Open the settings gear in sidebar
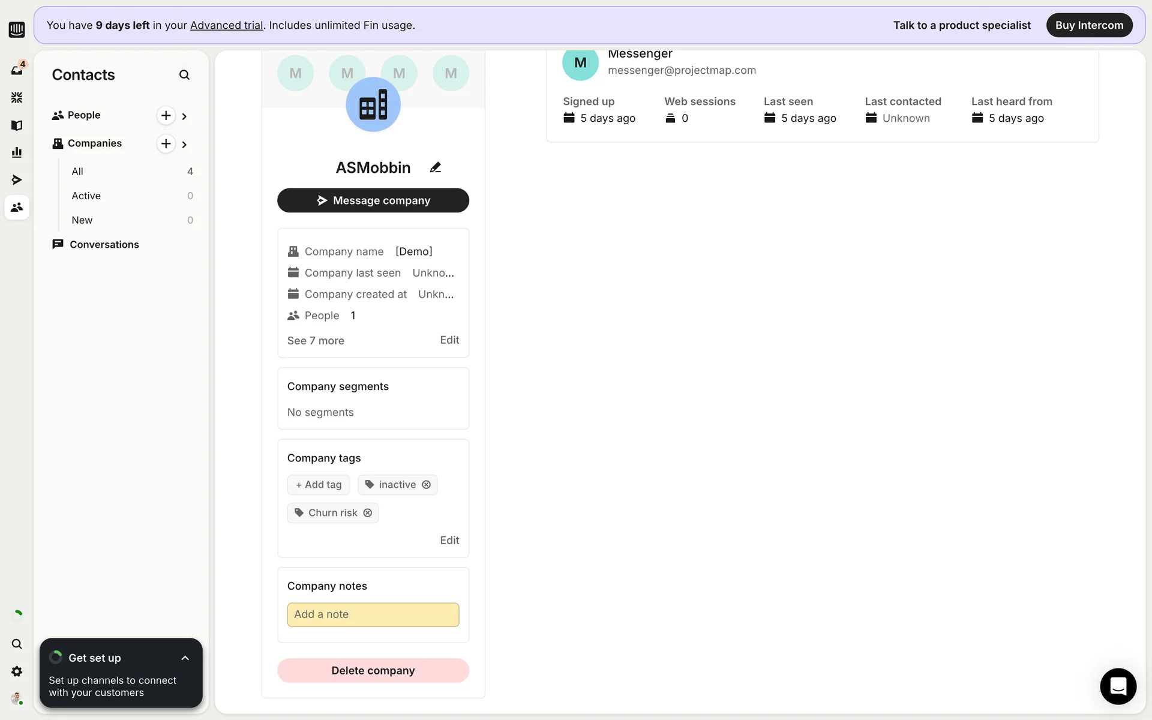Viewport: 1152px width, 720px height. click(x=17, y=671)
